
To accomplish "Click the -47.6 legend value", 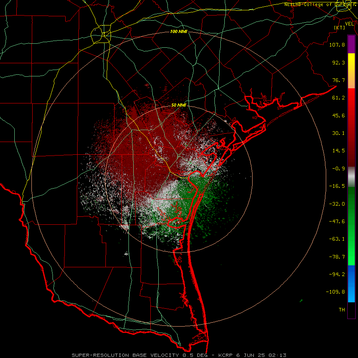I will click(x=337, y=222).
